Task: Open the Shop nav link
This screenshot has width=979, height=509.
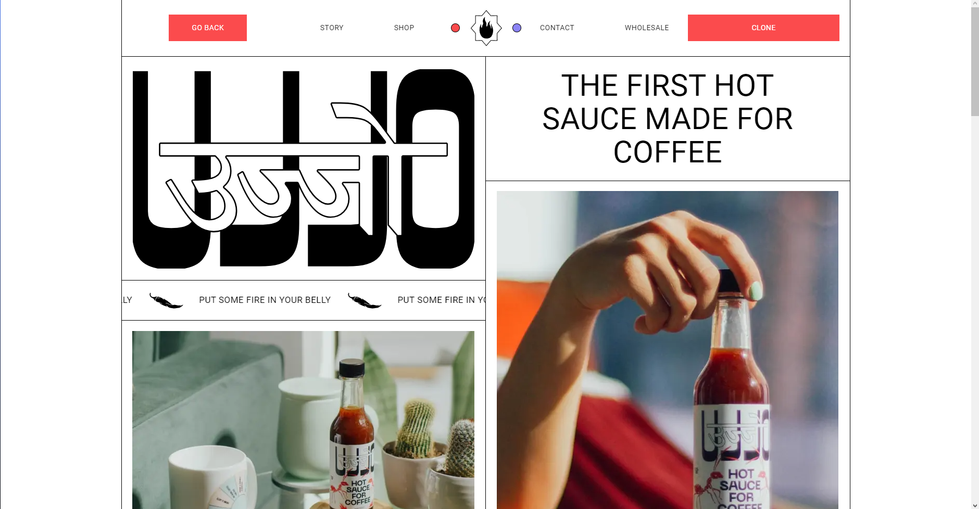Action: click(x=404, y=28)
